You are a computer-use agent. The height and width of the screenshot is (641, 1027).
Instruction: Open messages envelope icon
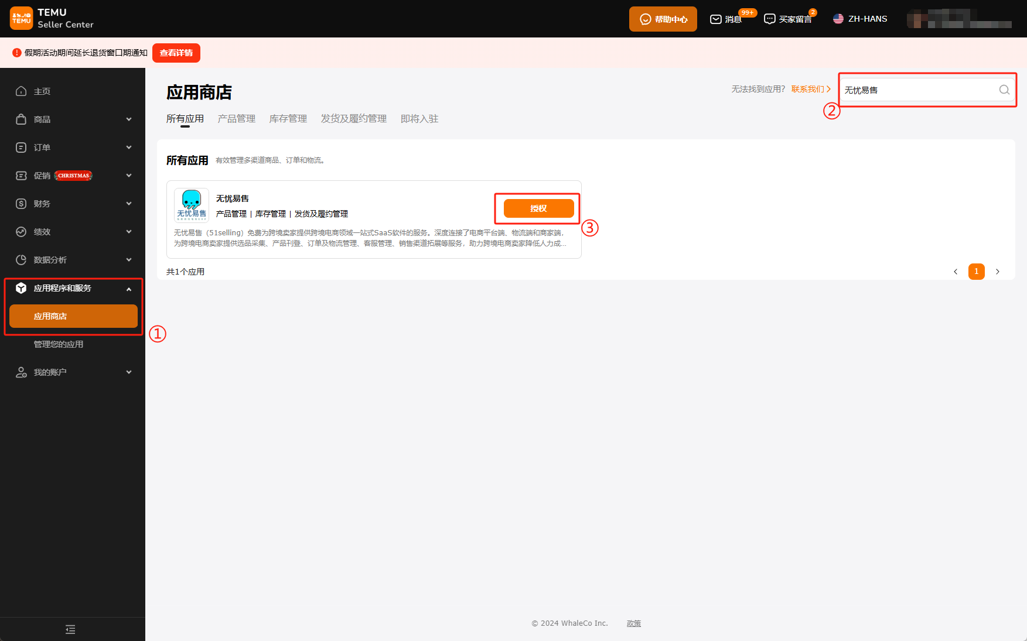(715, 19)
